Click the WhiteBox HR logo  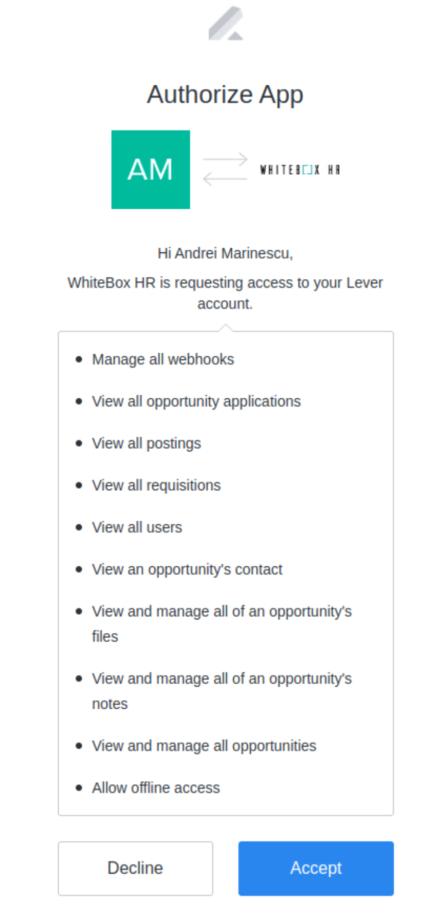tap(300, 170)
